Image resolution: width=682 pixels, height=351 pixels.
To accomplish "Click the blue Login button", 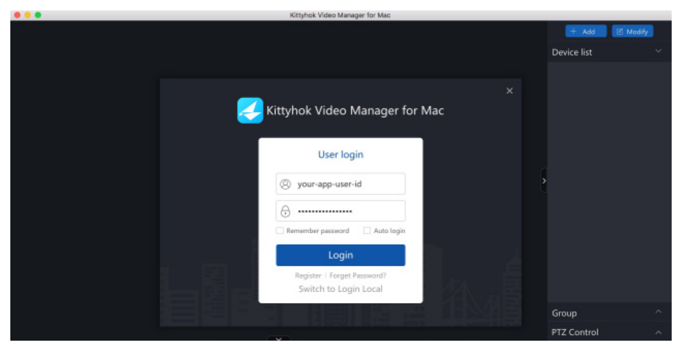I will click(x=341, y=255).
